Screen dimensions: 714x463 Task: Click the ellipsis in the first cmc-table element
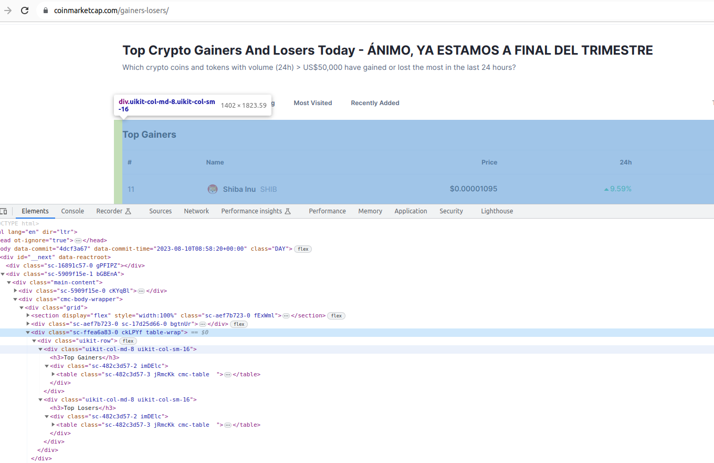point(228,375)
